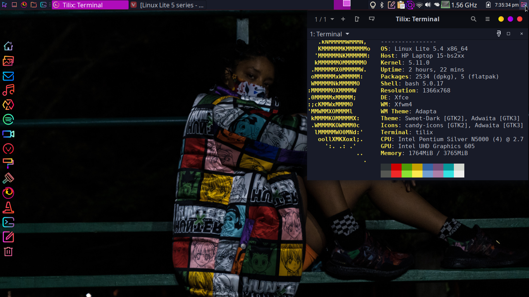This screenshot has width=529, height=297.
Task: Open the image viewer dock icon
Action: point(9,61)
